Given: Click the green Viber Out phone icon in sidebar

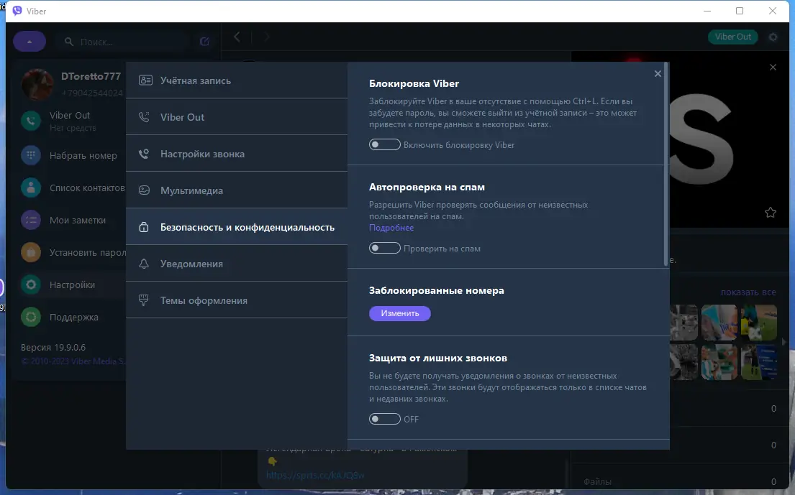Looking at the screenshot, I should (x=31, y=121).
